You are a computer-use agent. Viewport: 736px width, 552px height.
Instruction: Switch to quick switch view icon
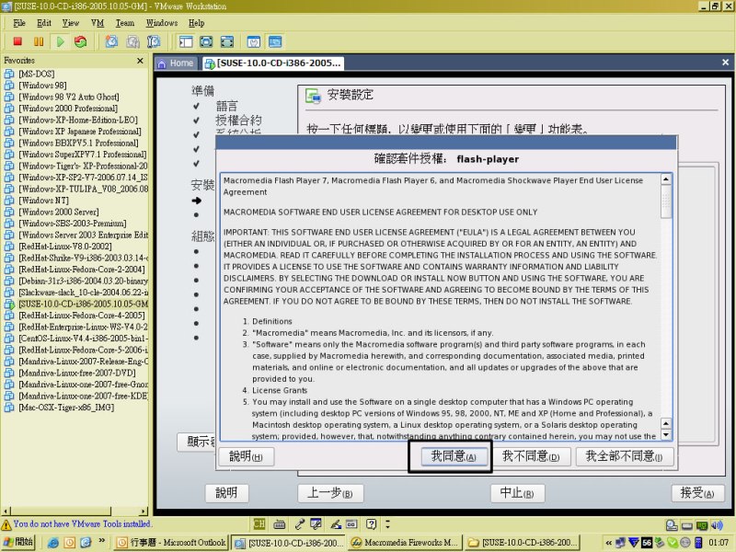pyautogui.click(x=206, y=41)
